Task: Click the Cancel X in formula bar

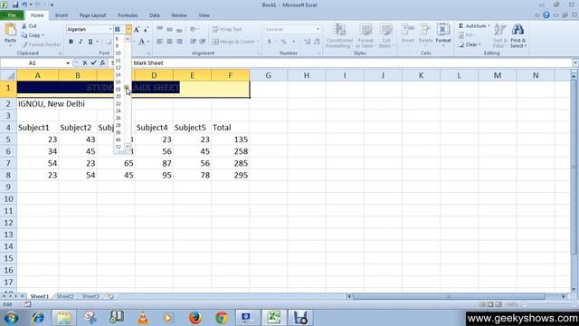Action: point(85,63)
